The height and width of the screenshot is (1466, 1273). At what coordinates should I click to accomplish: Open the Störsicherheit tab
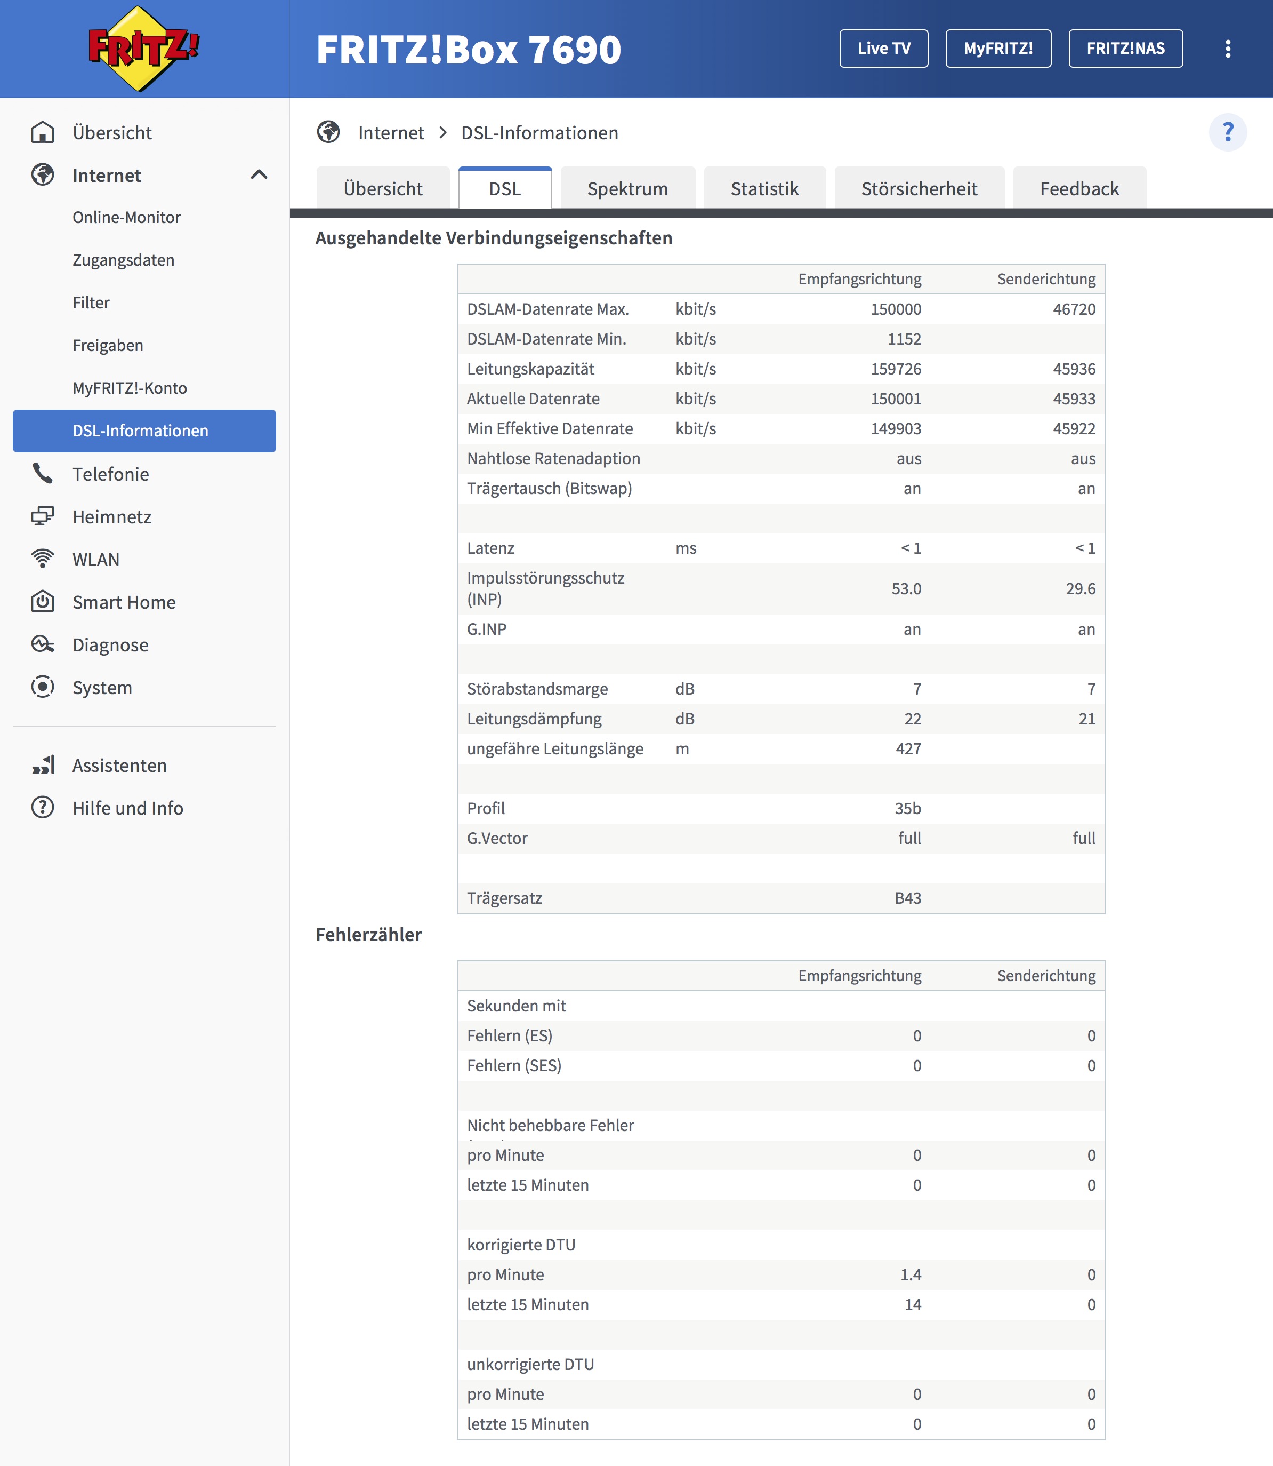tap(919, 188)
